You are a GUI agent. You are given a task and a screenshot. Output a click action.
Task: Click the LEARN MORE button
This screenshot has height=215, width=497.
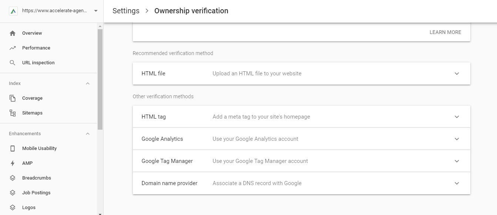click(x=445, y=33)
